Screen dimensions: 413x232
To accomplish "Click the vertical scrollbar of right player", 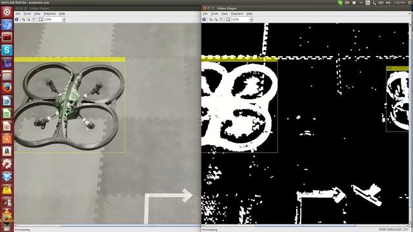I will pyautogui.click(x=410, y=124).
